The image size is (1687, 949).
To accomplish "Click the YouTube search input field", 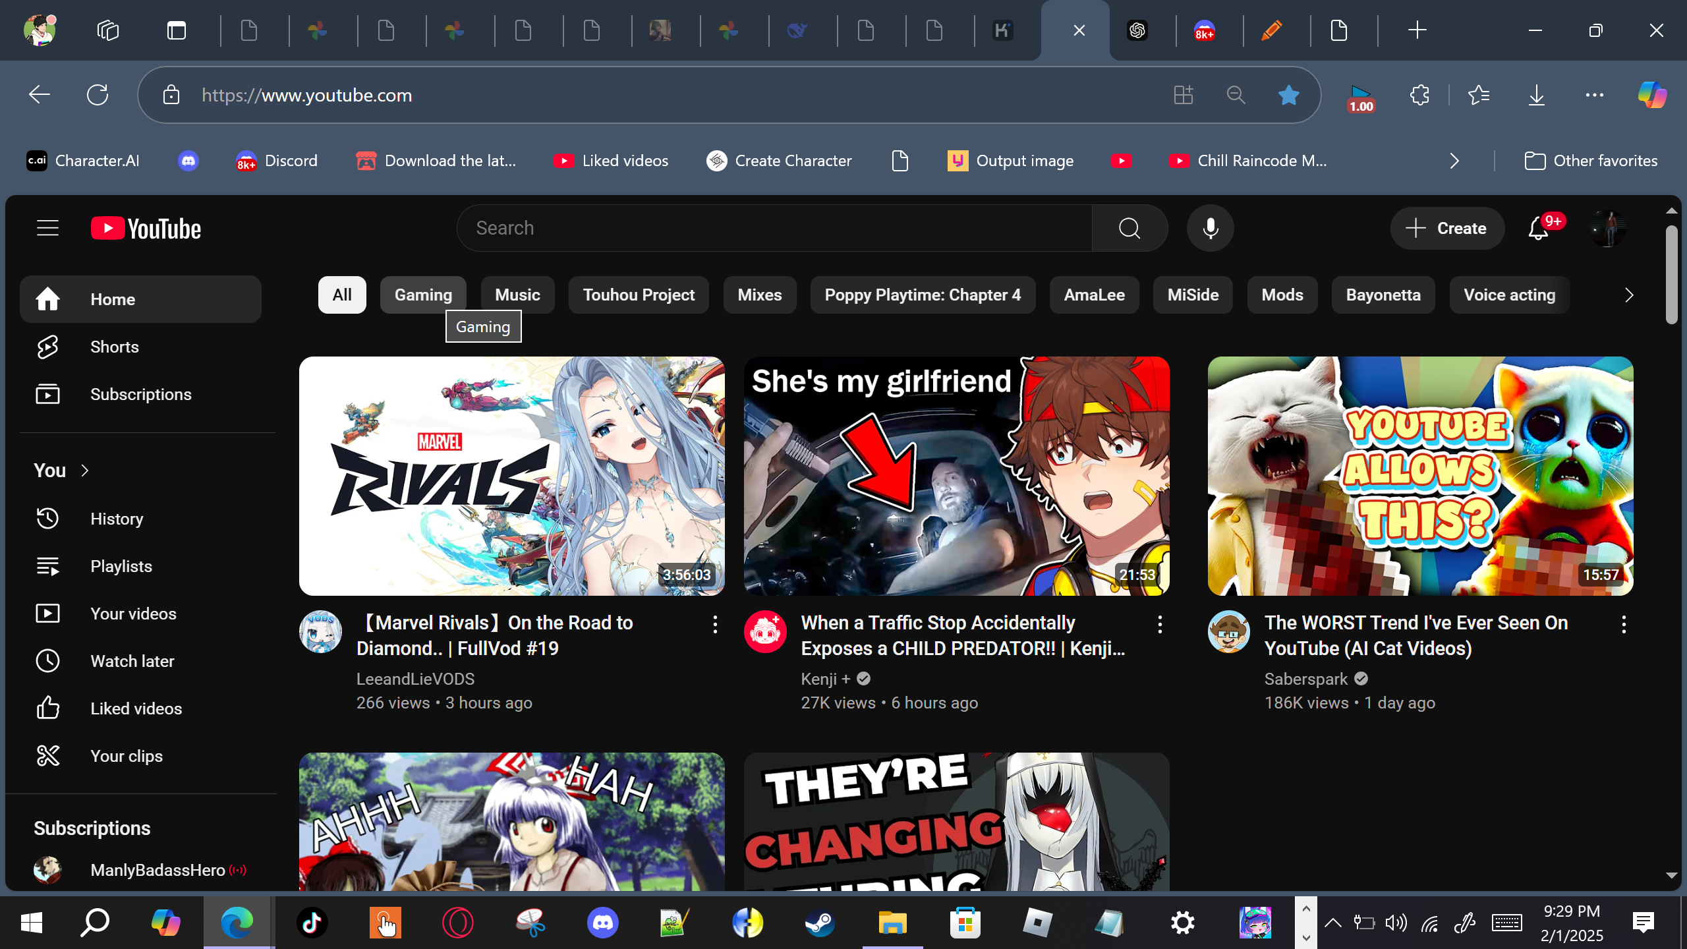I will pos(774,228).
